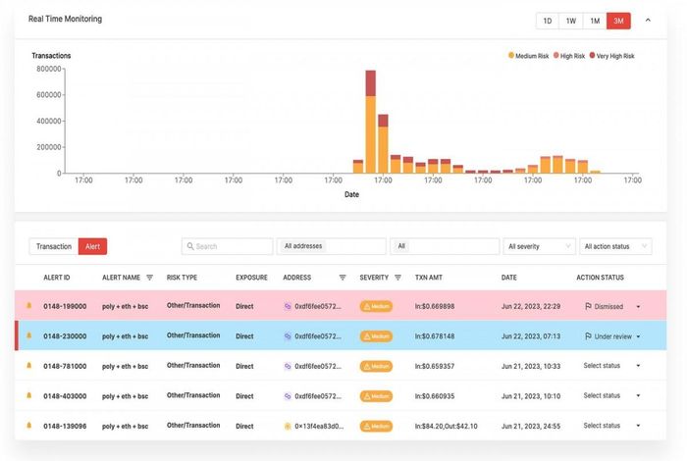The width and height of the screenshot is (687, 461).
Task: Click the Search input field
Action: click(227, 246)
